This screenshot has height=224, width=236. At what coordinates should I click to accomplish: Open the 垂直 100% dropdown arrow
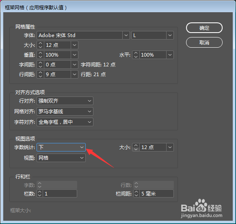(74, 55)
